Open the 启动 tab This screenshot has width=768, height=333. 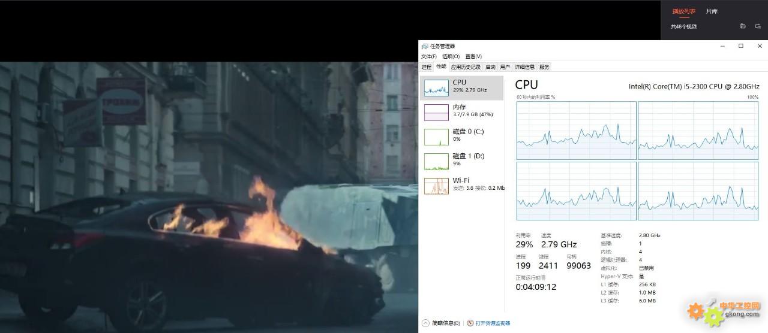tap(490, 67)
